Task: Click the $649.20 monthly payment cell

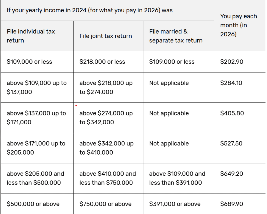Action: click(x=231, y=174)
